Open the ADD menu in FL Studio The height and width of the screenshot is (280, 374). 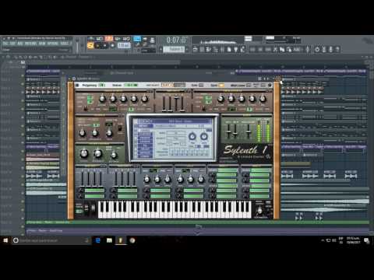click(x=19, y=44)
